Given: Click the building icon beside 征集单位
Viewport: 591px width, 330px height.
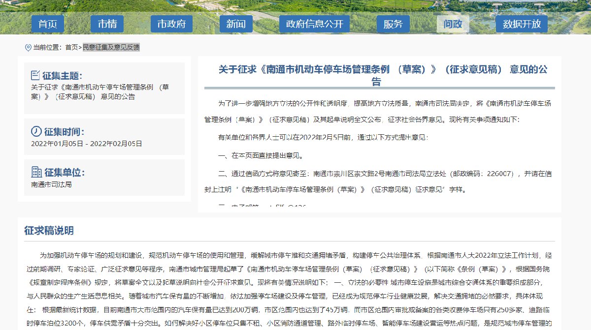Looking at the screenshot, I should click(36, 172).
